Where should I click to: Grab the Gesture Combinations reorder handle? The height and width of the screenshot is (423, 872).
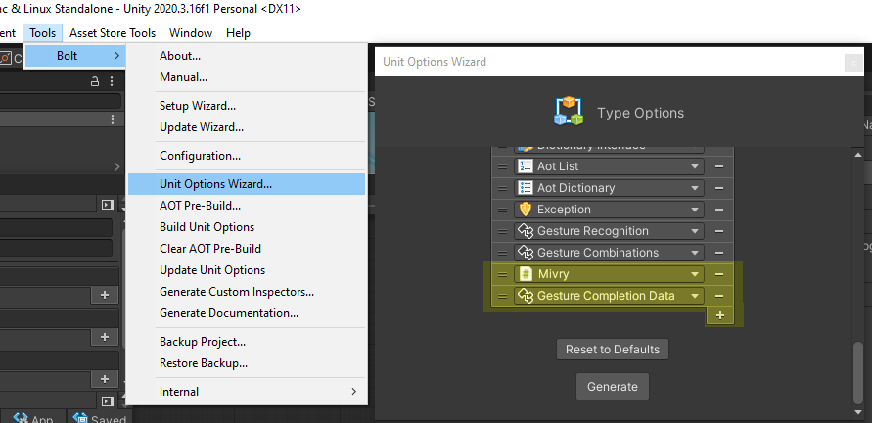(502, 253)
